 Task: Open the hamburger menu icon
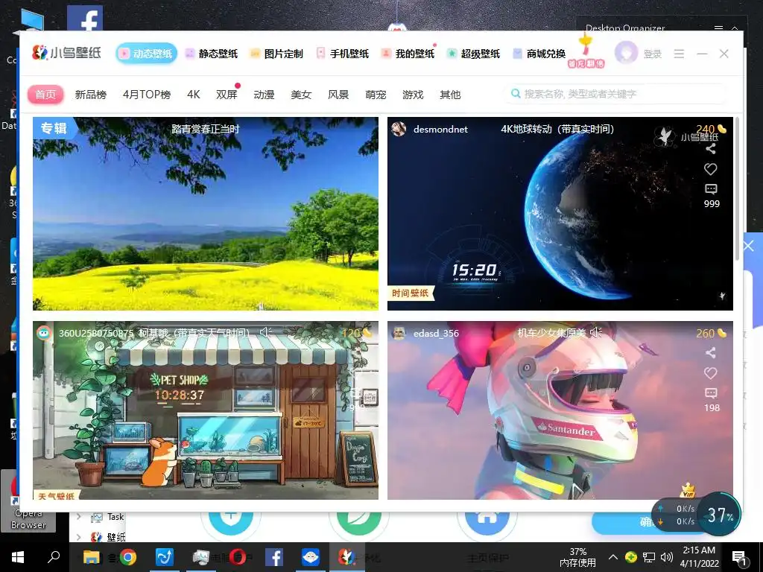pyautogui.click(x=680, y=54)
